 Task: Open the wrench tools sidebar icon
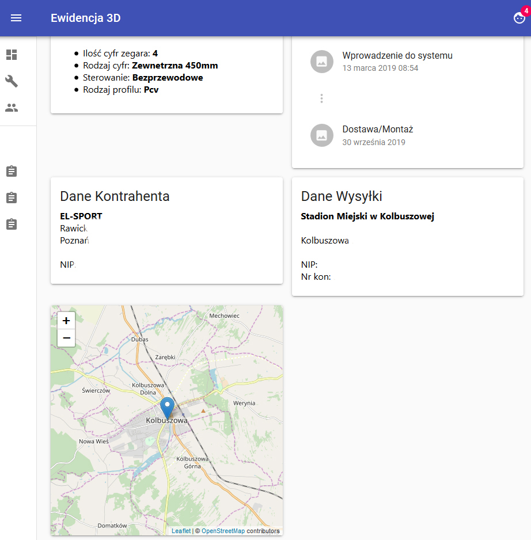(x=12, y=81)
